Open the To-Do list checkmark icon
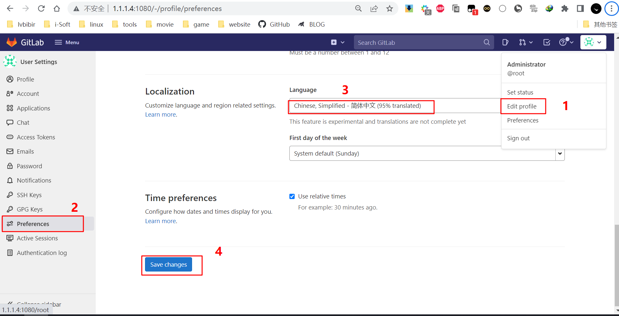 tap(547, 42)
